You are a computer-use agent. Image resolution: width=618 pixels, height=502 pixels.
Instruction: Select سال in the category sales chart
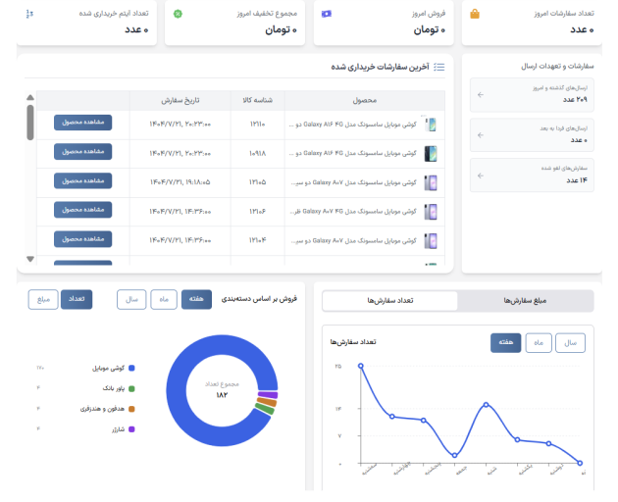(x=131, y=299)
